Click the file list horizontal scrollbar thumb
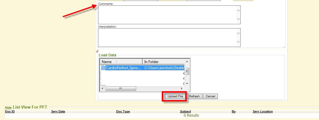The width and height of the screenshot is (319, 120). pos(121,88)
